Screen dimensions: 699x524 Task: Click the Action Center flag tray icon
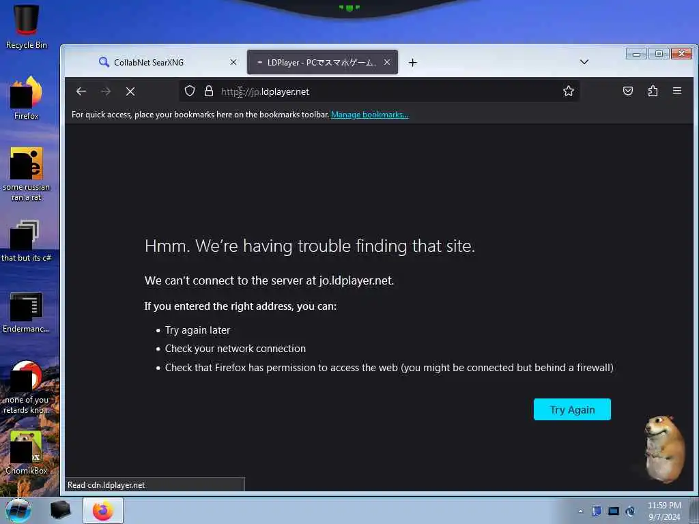[597, 511]
